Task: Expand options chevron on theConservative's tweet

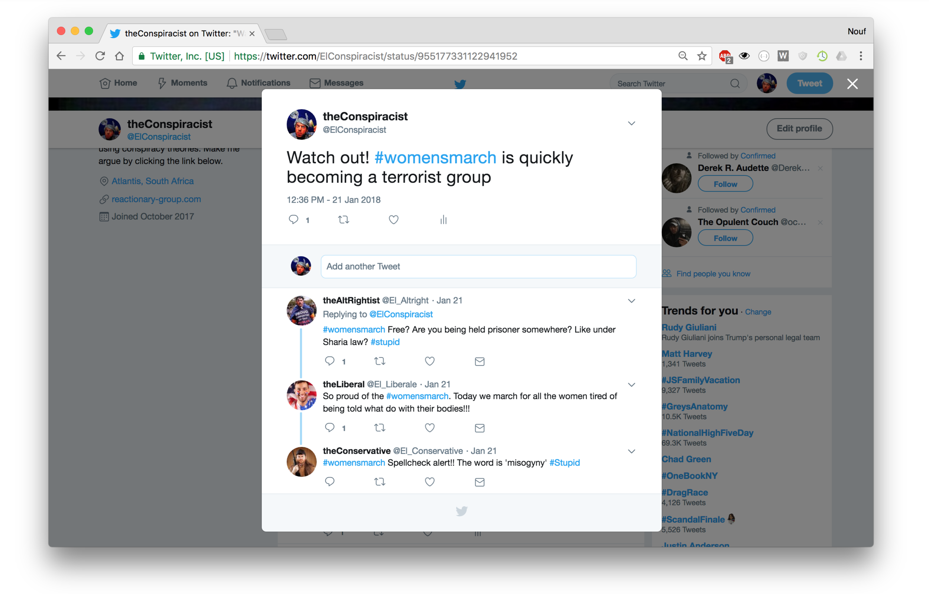Action: pyautogui.click(x=631, y=451)
